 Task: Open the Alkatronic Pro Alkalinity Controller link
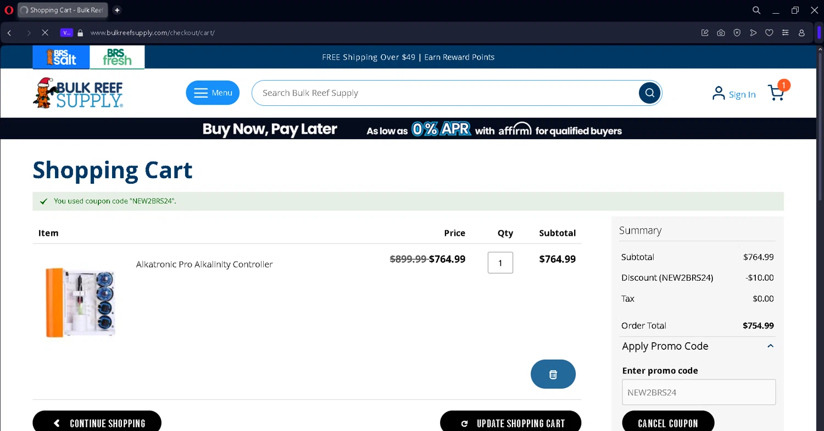tap(204, 264)
